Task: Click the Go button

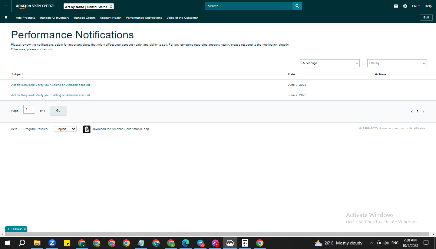Action: 58,111
